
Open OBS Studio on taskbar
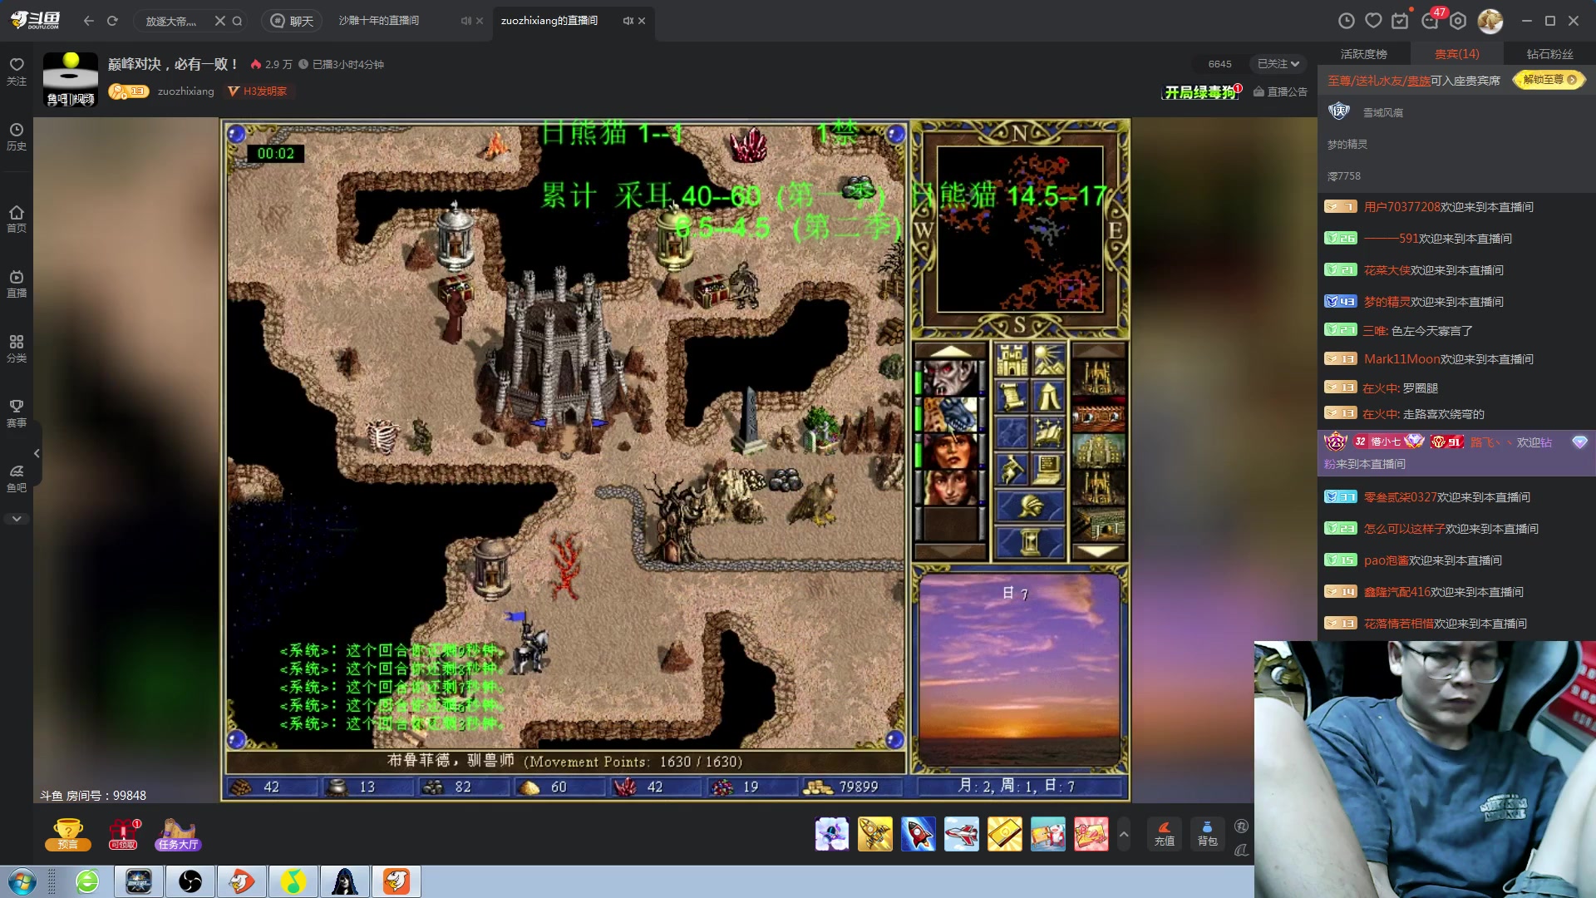(190, 881)
